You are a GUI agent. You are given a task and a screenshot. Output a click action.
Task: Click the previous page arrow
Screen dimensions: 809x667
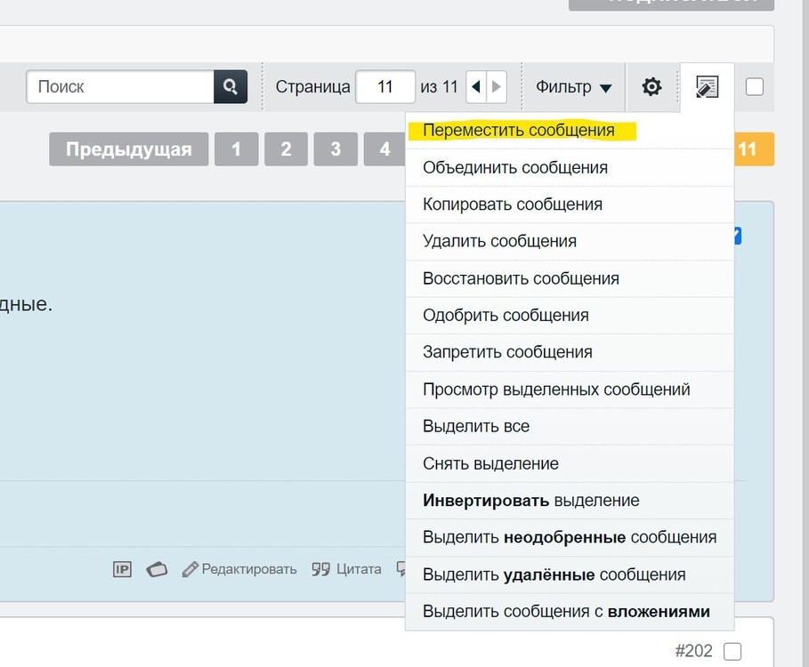476,86
